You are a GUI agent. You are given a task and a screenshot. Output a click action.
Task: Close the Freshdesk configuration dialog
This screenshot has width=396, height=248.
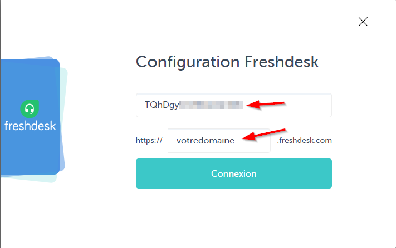point(363,22)
